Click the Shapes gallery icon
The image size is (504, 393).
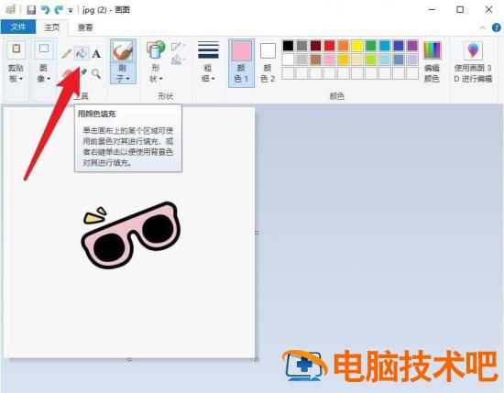click(x=156, y=49)
